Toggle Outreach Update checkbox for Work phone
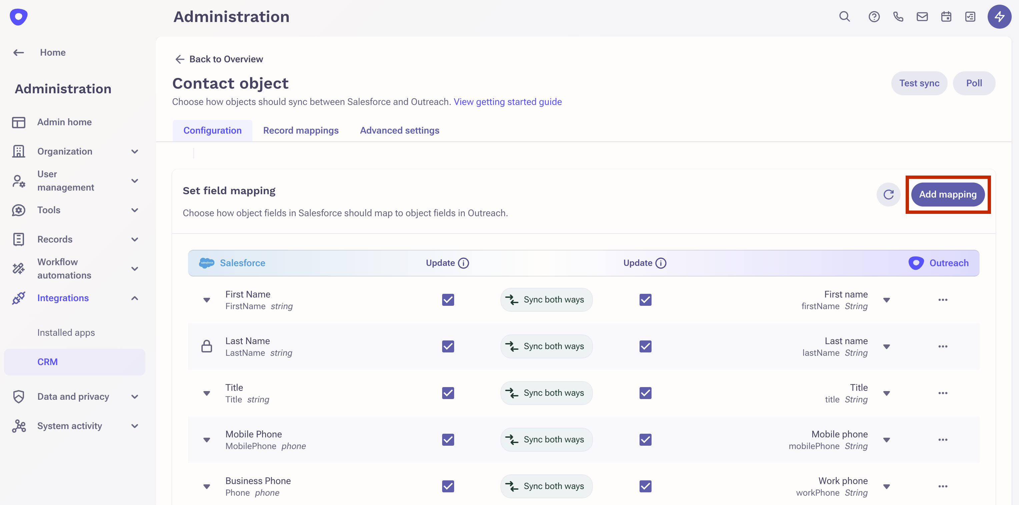1019x505 pixels. coord(645,486)
